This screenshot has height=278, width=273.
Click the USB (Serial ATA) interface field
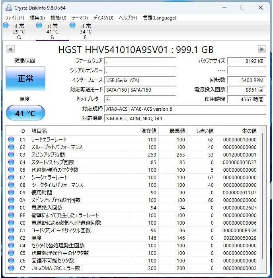[x=140, y=80]
